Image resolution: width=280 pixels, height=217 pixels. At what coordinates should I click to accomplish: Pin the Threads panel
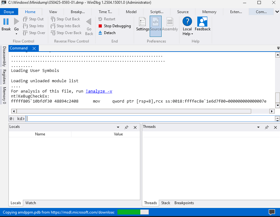point(267,127)
